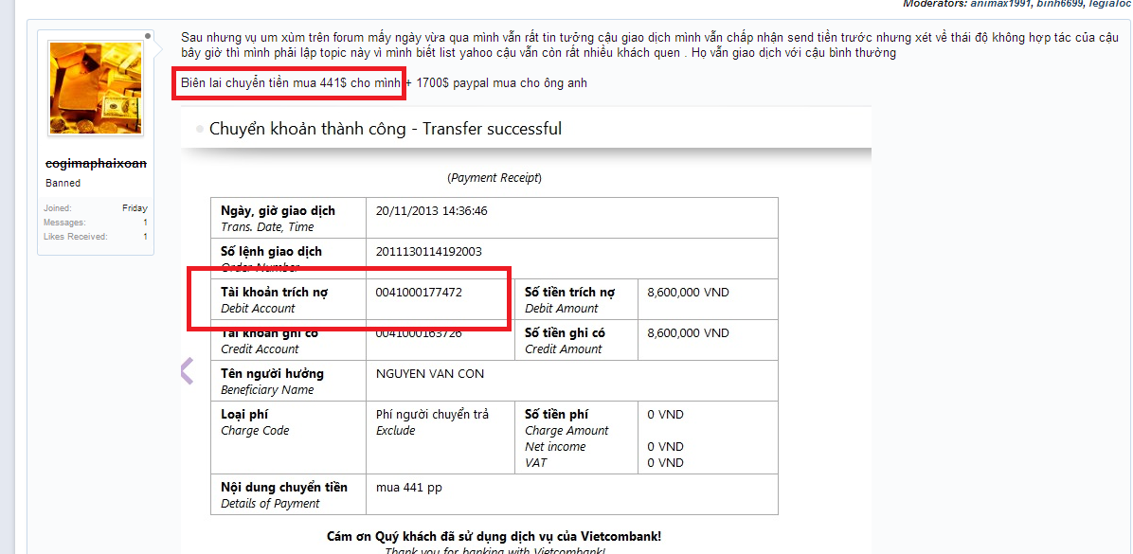Click the 'Chuyển khoản thành công' heading
1133x554 pixels.
[x=386, y=130]
